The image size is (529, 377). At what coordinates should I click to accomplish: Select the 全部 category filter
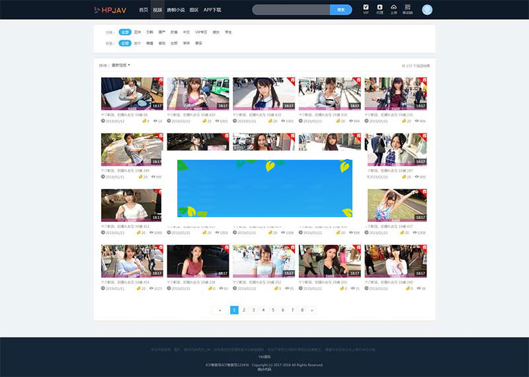point(125,32)
